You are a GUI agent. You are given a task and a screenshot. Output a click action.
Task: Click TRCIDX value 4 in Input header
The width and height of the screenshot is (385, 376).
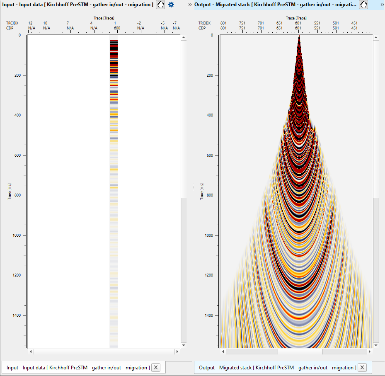coord(91,23)
